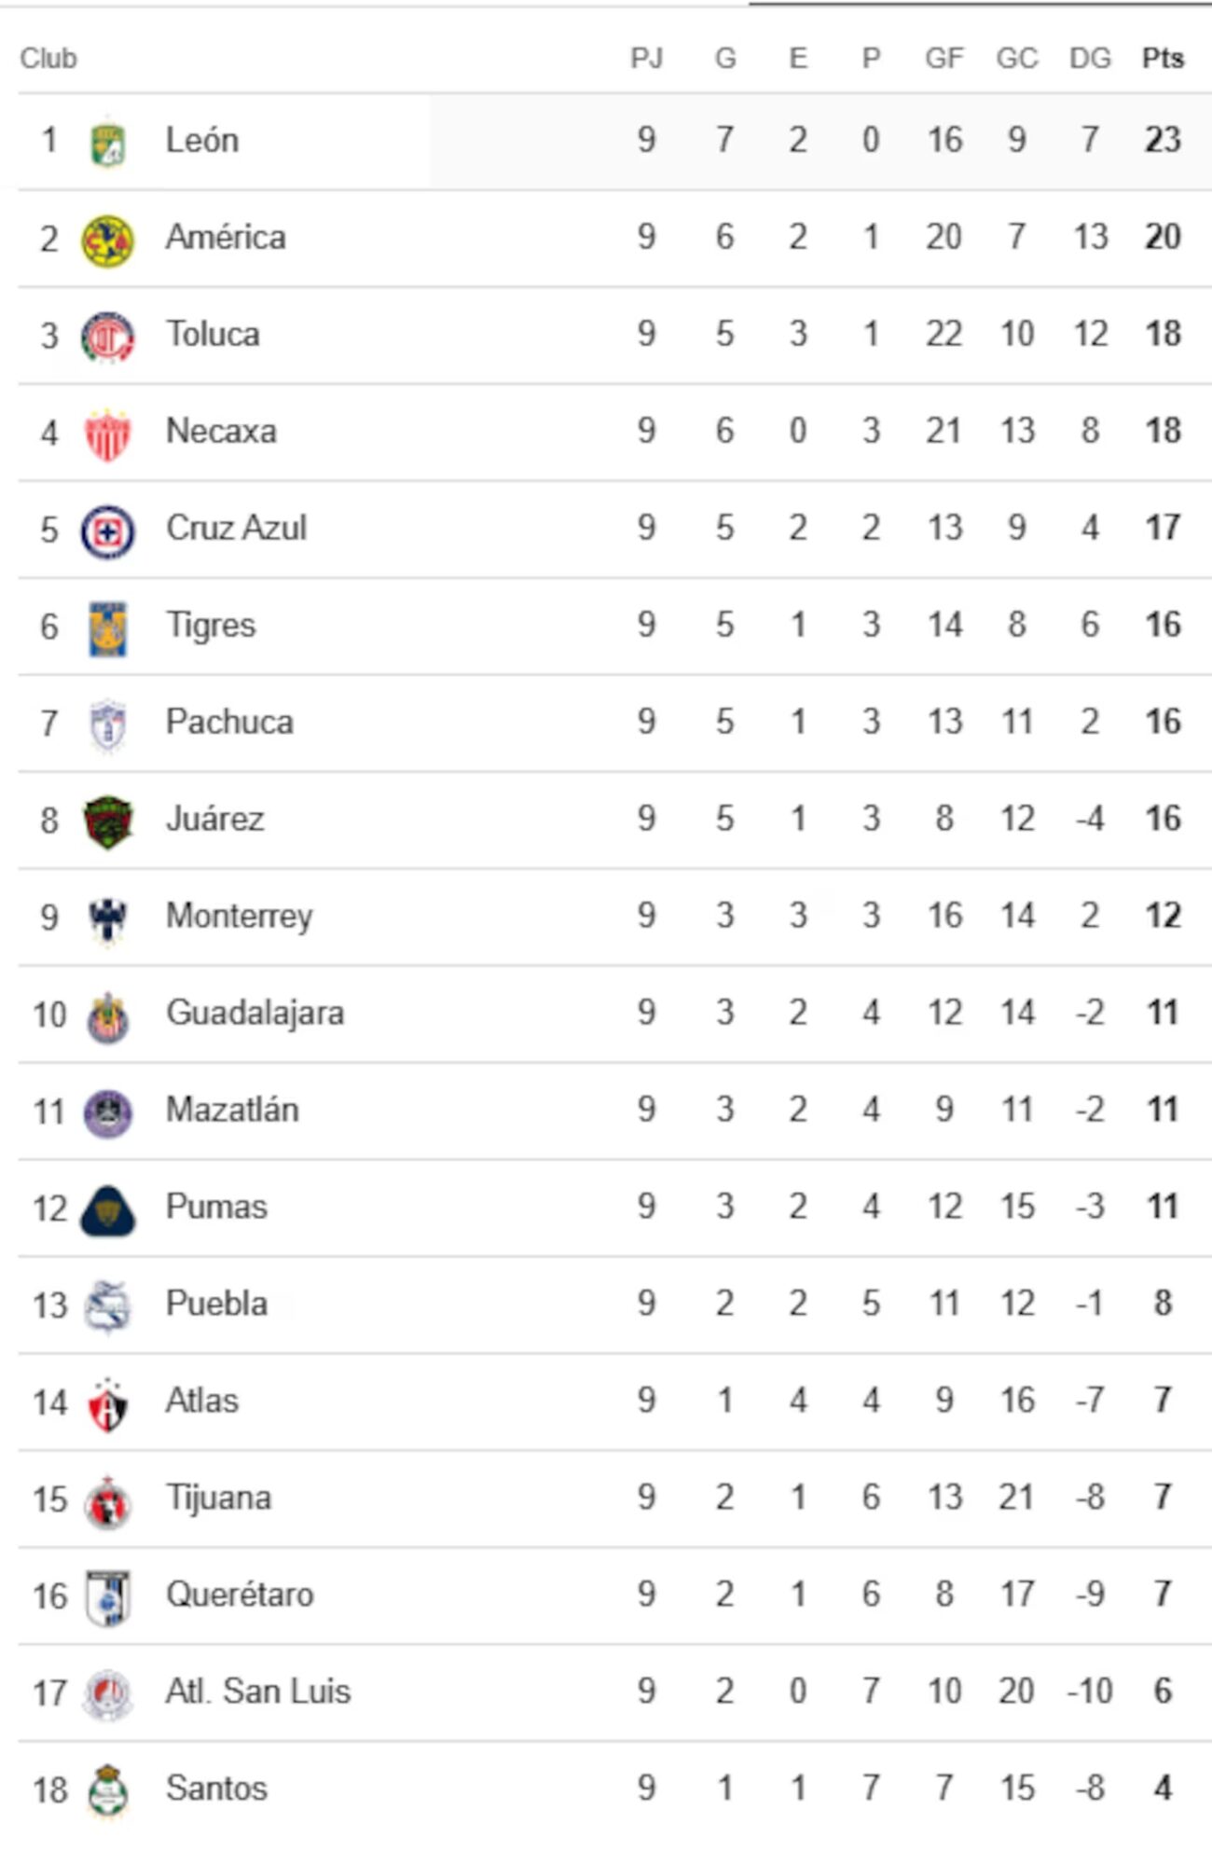
Task: Click the Atlas club crest icon
Action: (108, 1404)
